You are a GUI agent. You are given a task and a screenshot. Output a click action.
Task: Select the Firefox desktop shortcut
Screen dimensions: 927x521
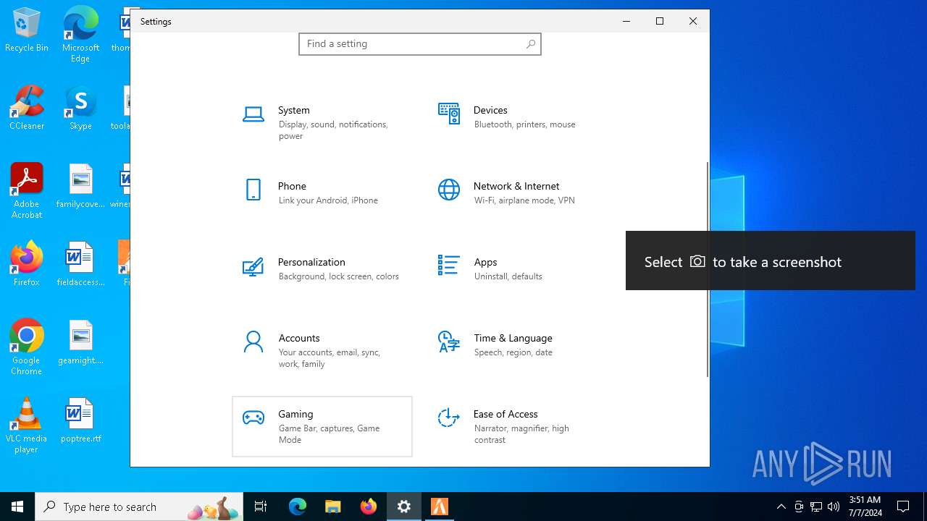pos(27,264)
